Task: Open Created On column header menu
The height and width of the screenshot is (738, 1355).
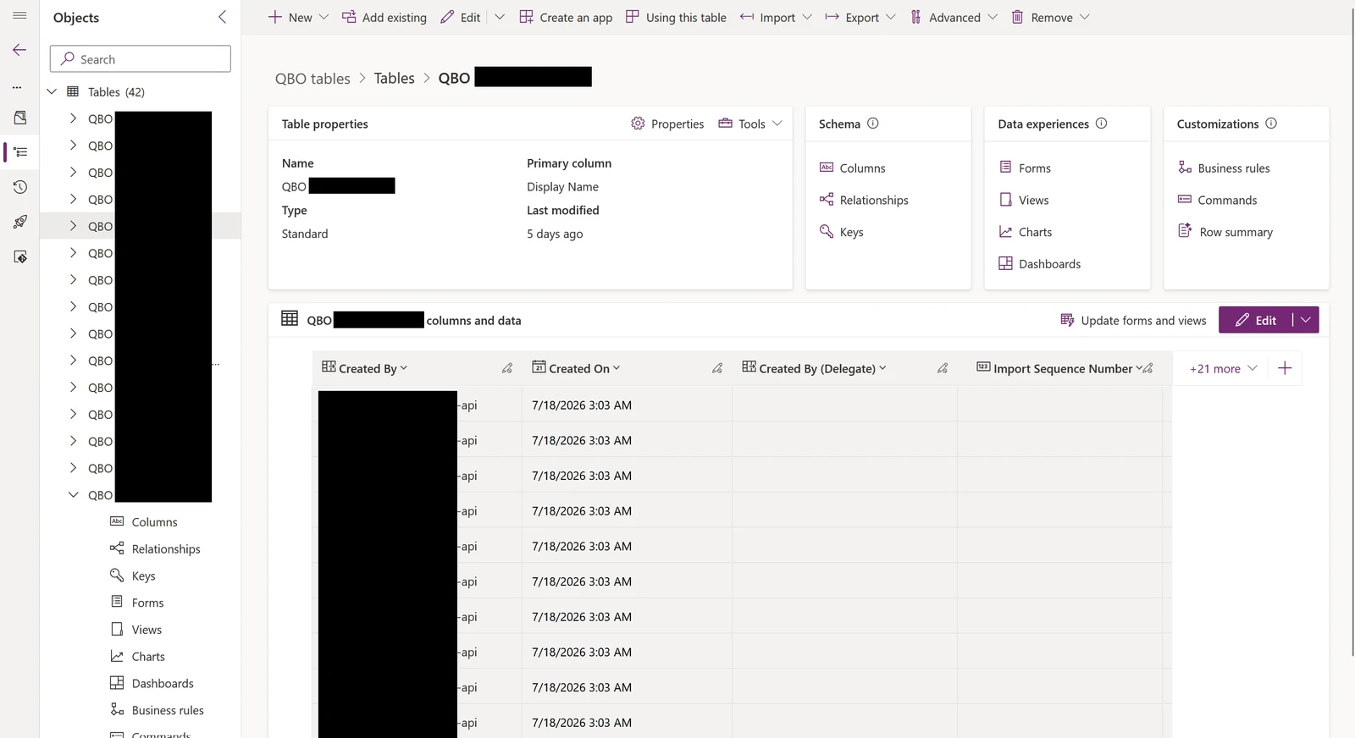Action: [617, 368]
